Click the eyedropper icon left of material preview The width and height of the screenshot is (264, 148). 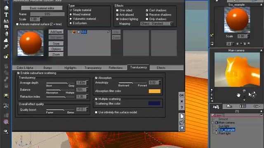(212, 36)
